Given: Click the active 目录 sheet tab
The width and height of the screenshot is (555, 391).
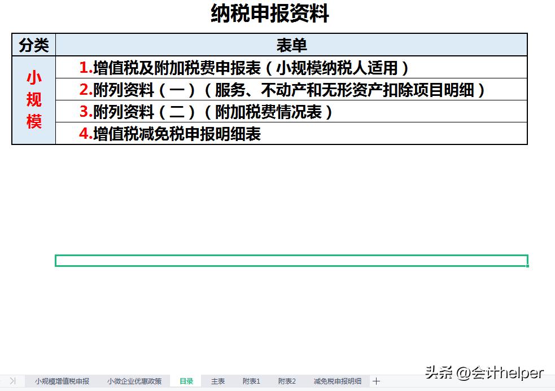Looking at the screenshot, I should click(x=186, y=381).
